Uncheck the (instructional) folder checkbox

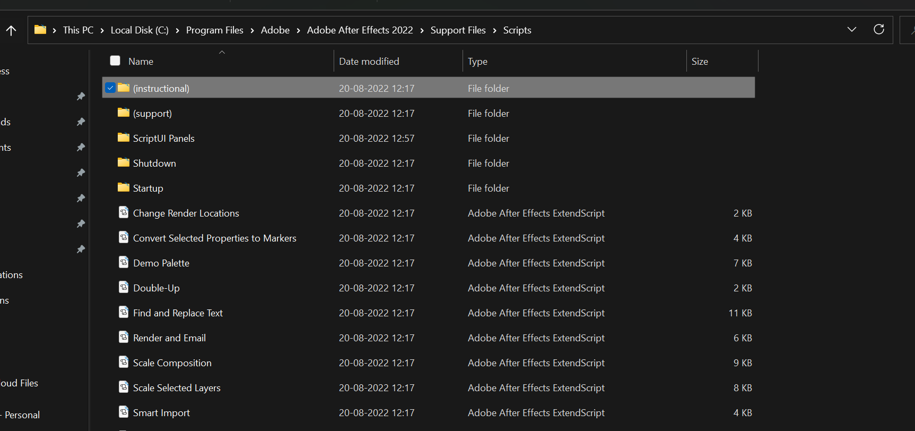pos(110,88)
